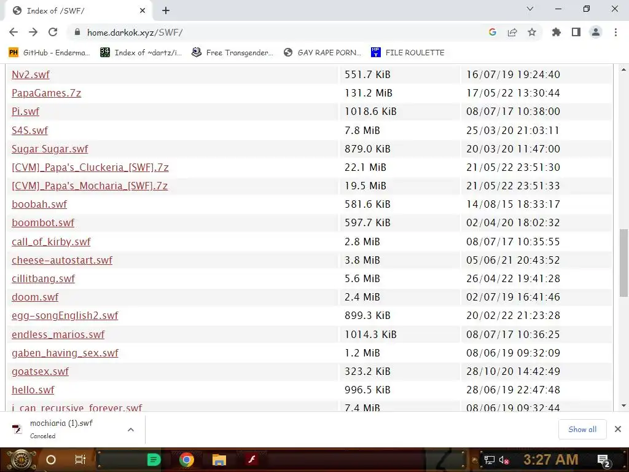Bookmark this page with the star icon
Image resolution: width=629 pixels, height=472 pixels.
[532, 32]
